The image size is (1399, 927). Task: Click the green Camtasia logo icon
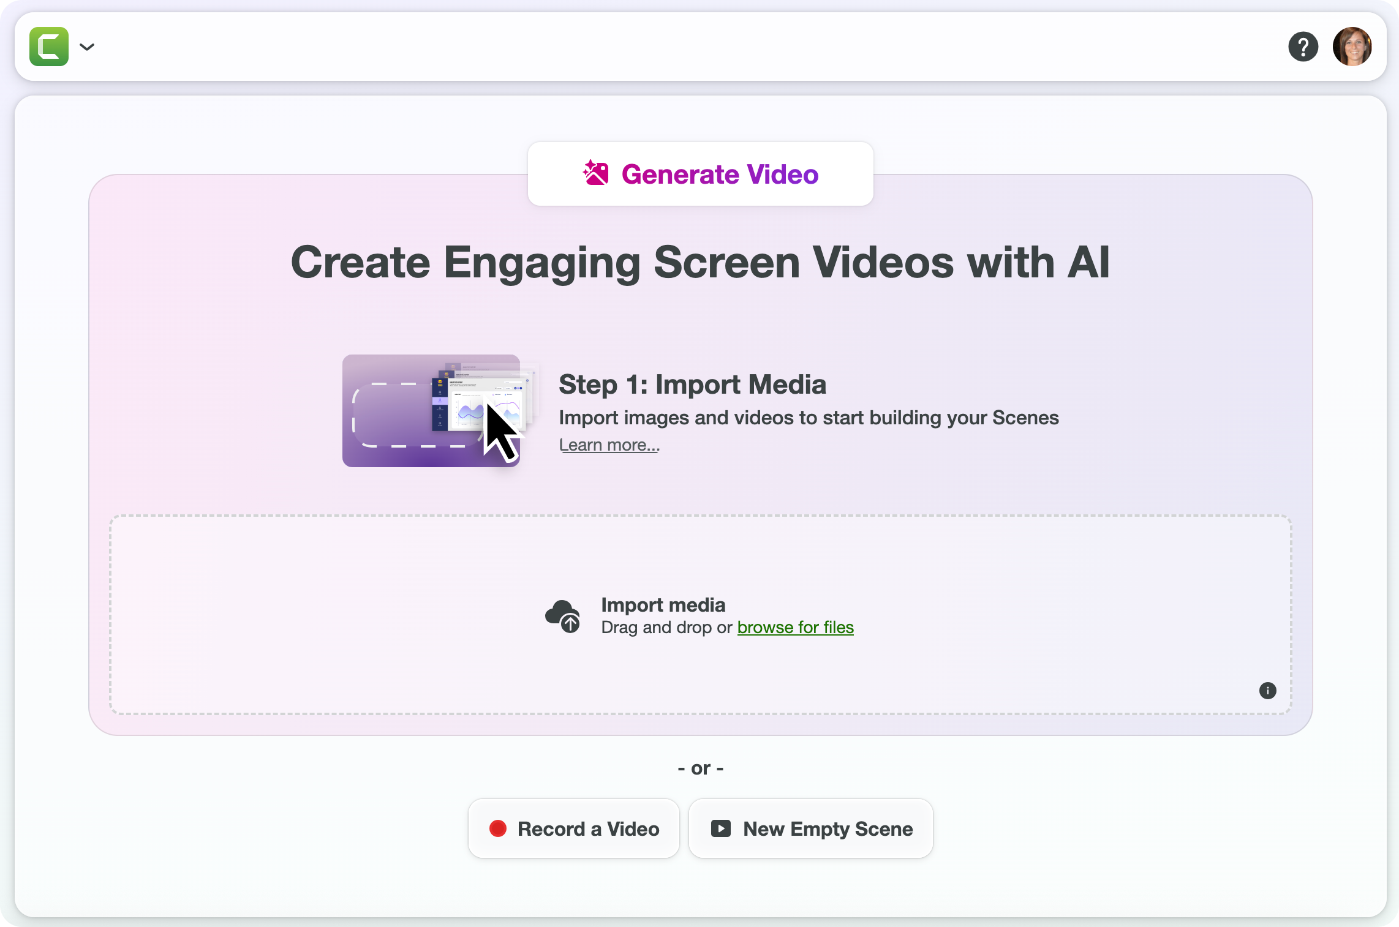pos(49,47)
